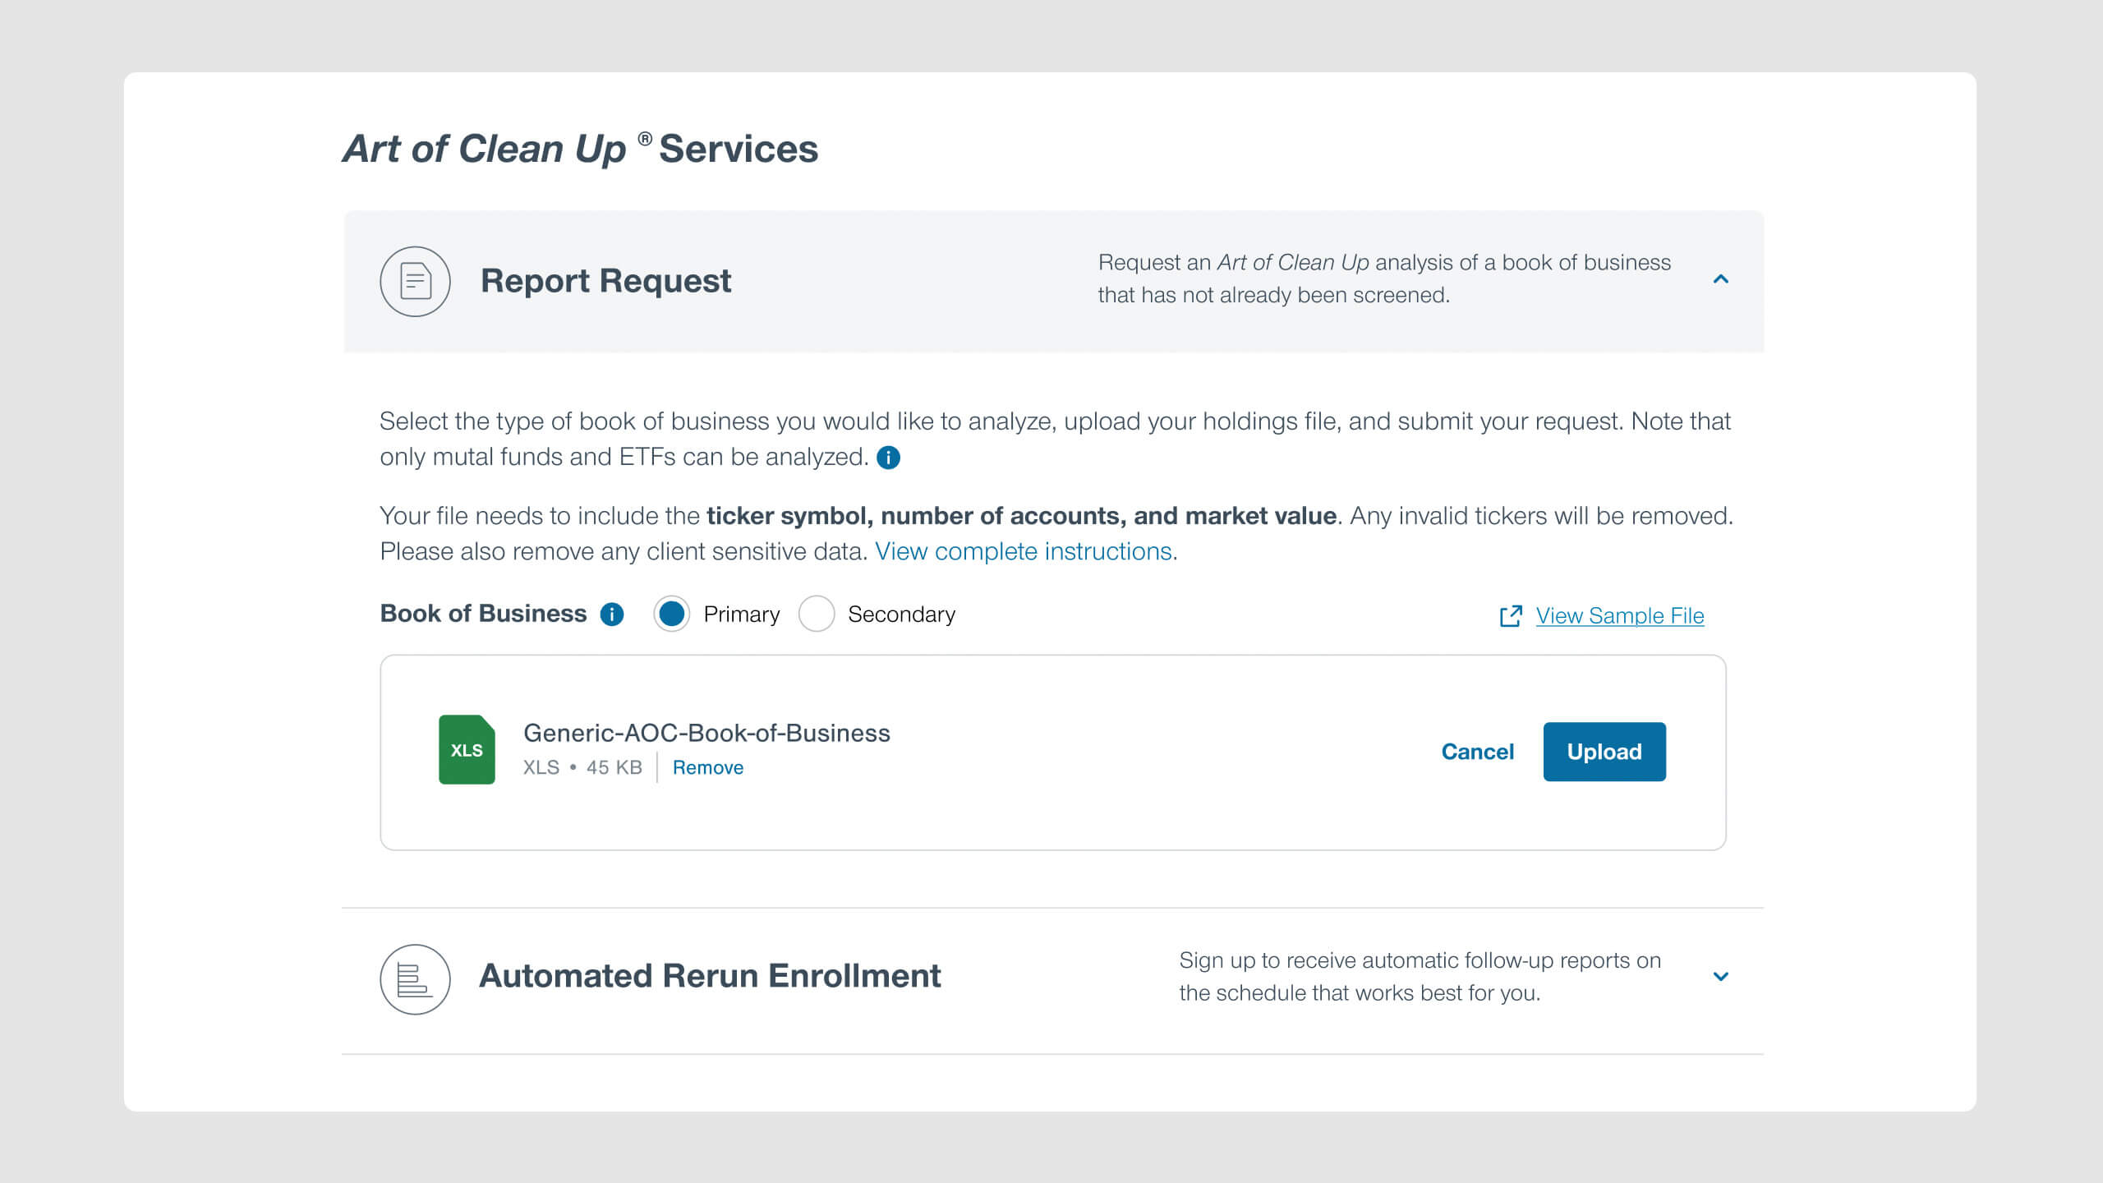Click the Book of Business info icon

(x=612, y=615)
